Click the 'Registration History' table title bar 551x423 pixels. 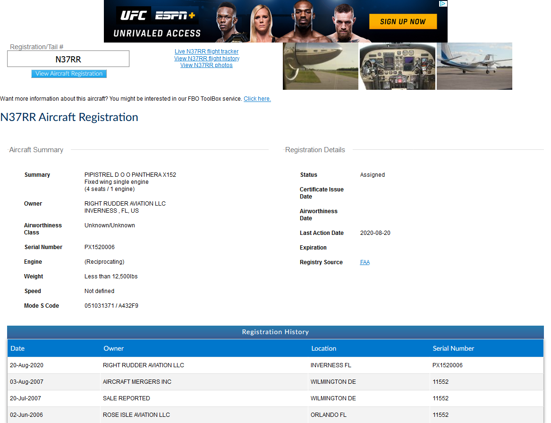(276, 332)
